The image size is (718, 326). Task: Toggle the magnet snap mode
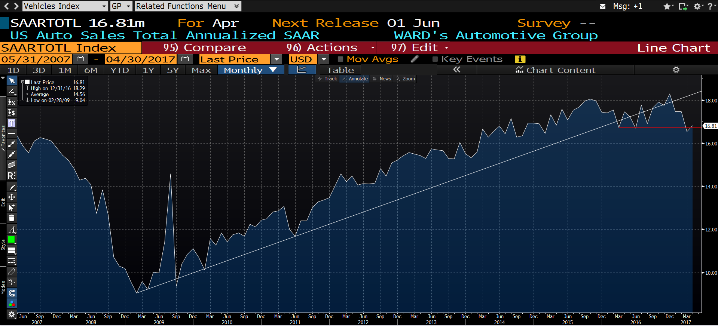pos(12,293)
